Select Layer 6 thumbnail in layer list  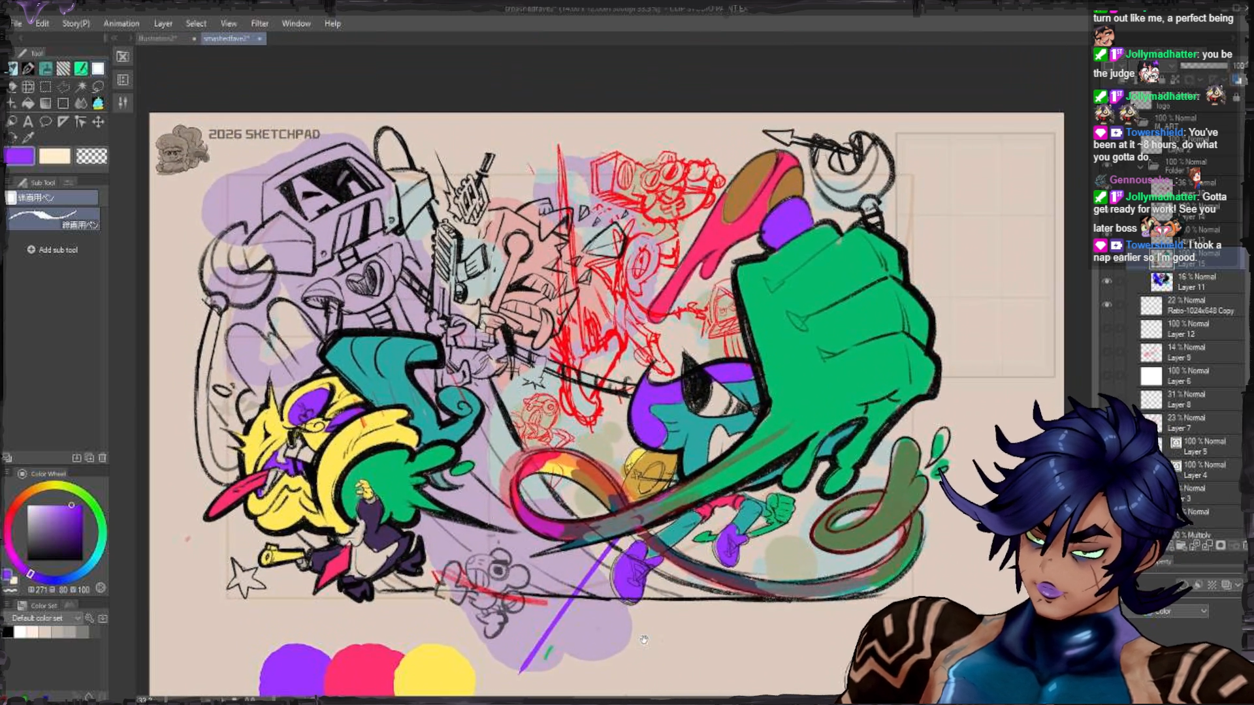[1151, 376]
